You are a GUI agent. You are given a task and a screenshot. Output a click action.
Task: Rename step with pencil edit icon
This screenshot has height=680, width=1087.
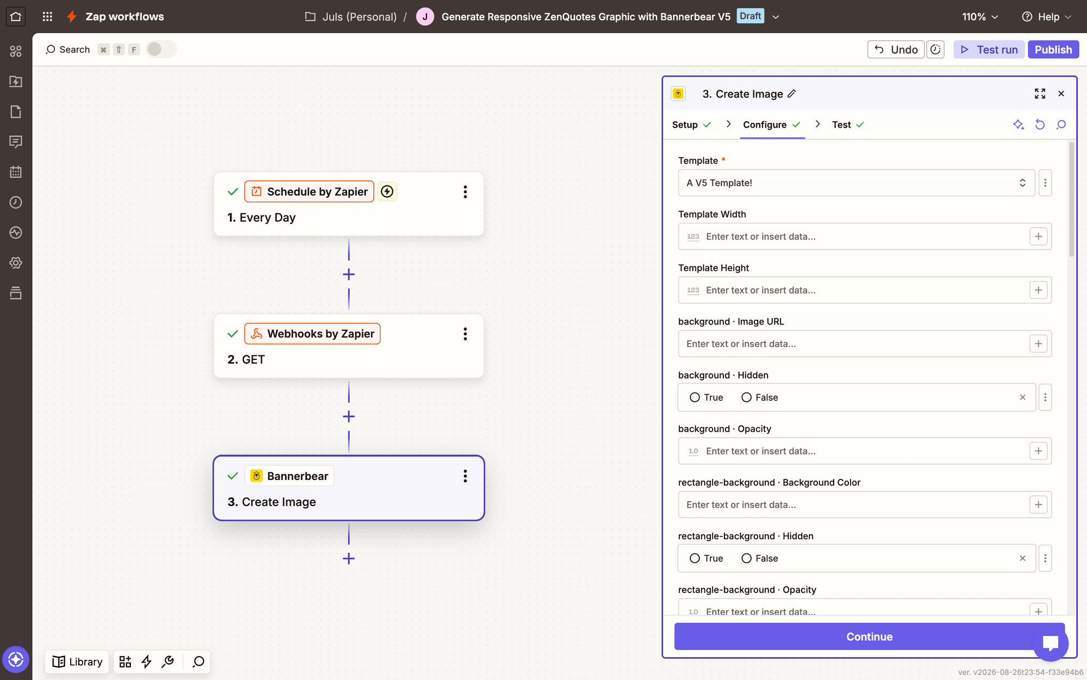pos(792,93)
